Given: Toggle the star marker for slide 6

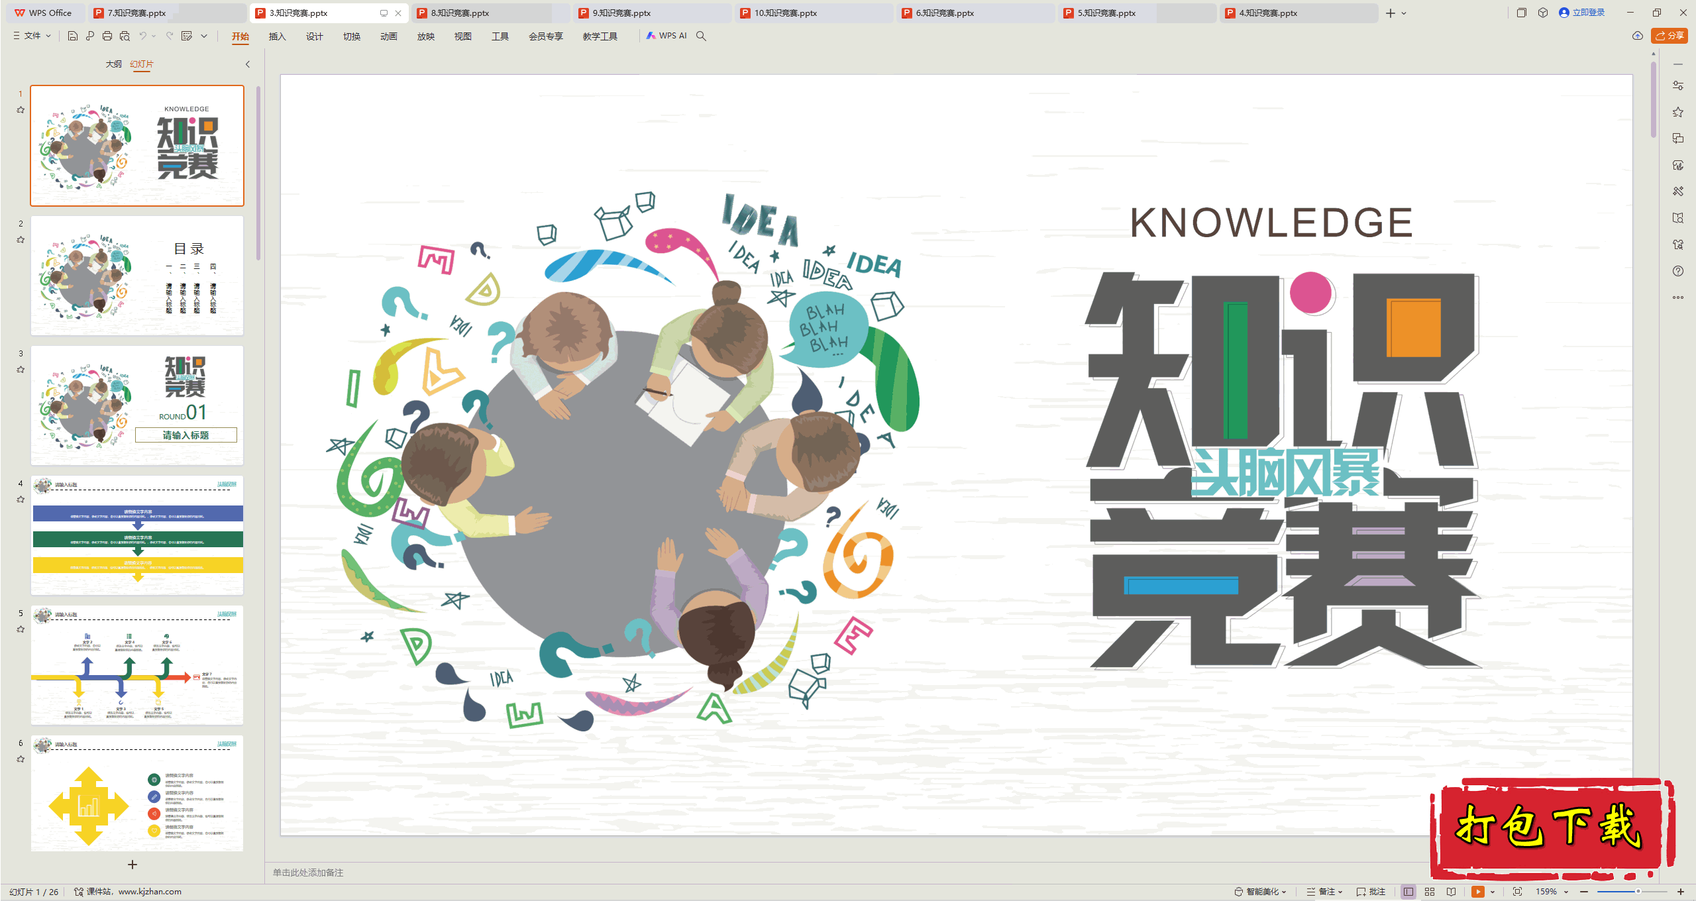Looking at the screenshot, I should coord(21,759).
